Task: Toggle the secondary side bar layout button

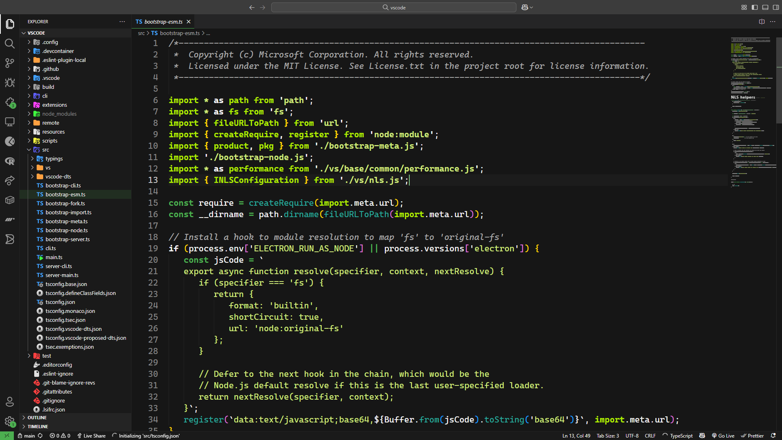Action: click(776, 7)
